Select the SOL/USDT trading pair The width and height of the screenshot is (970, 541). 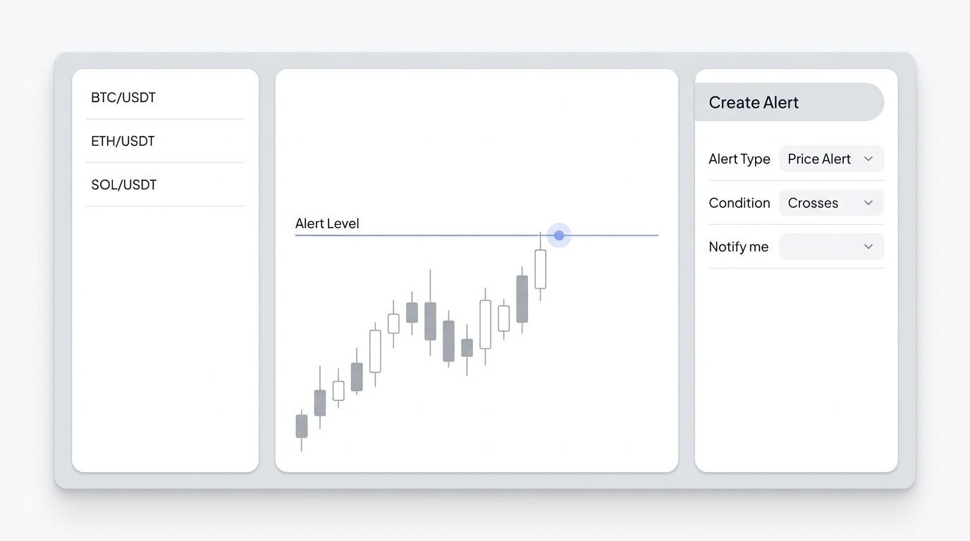[124, 185]
